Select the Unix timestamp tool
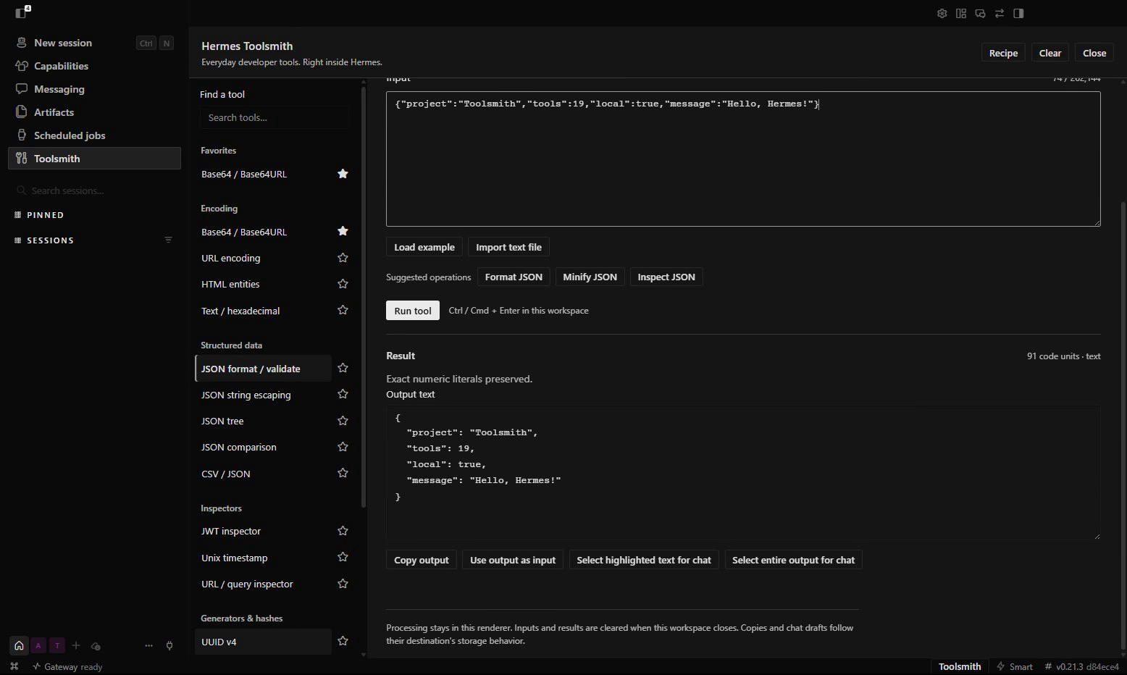This screenshot has height=675, width=1127. pyautogui.click(x=264, y=558)
